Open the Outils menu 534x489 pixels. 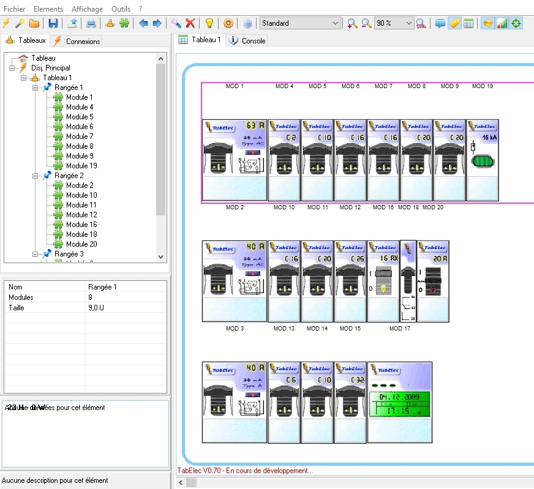pyautogui.click(x=121, y=9)
